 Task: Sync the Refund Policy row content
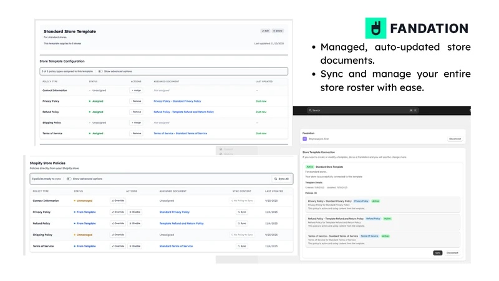[x=242, y=224]
